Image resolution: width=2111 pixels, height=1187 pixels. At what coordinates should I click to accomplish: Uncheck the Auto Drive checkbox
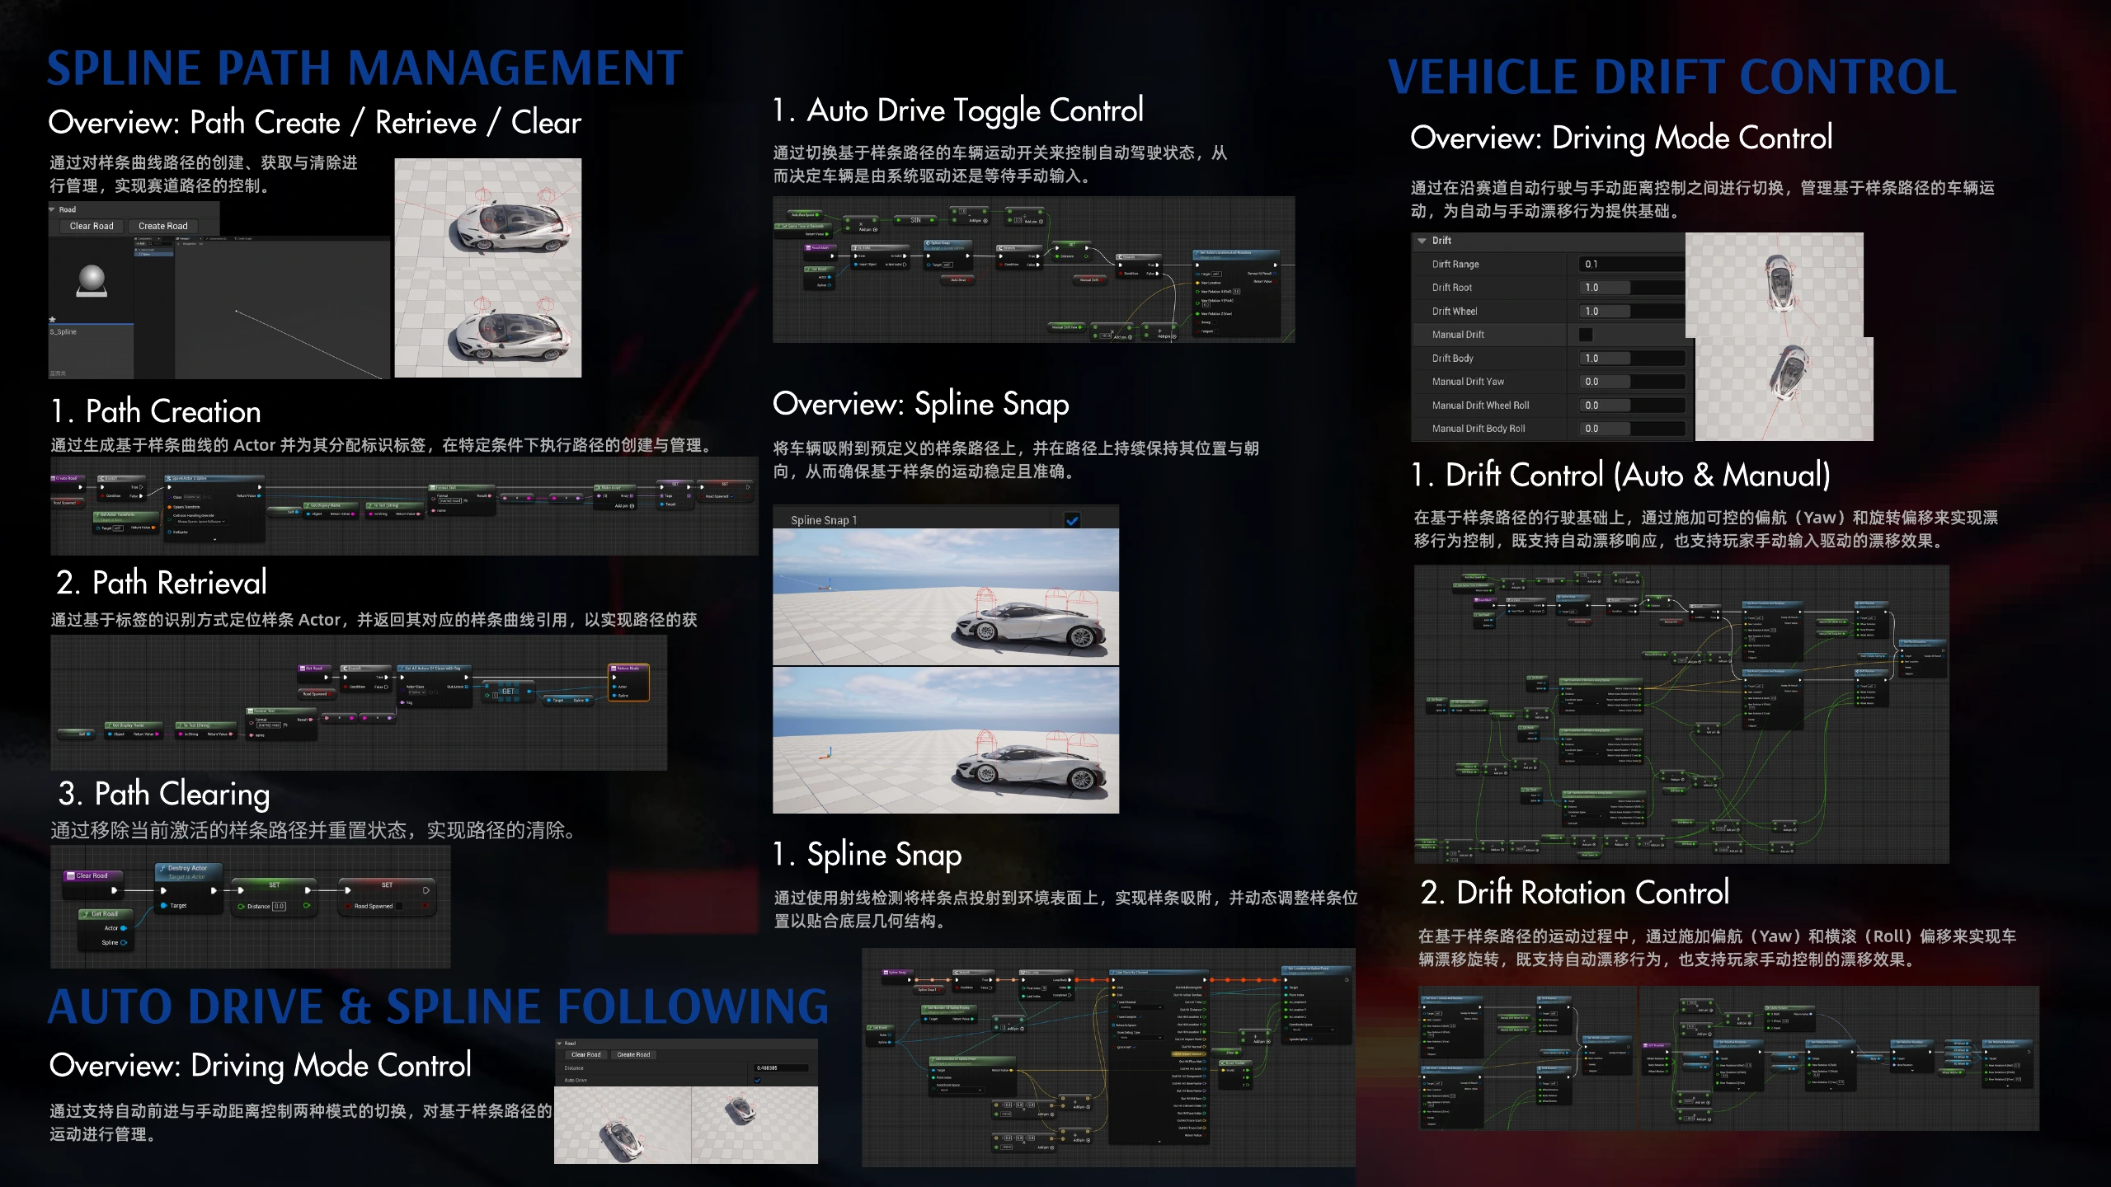click(x=757, y=1080)
